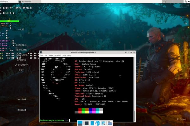Open the Tabs menu in the terminal
This screenshot has height=126, width=190.
tap(64, 55)
